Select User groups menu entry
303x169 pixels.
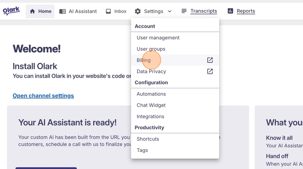[x=151, y=49]
